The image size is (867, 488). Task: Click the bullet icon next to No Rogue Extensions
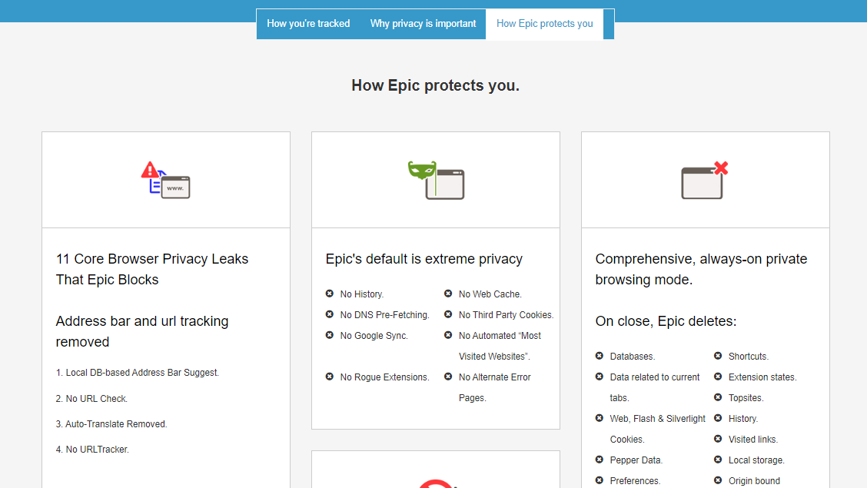[331, 377]
